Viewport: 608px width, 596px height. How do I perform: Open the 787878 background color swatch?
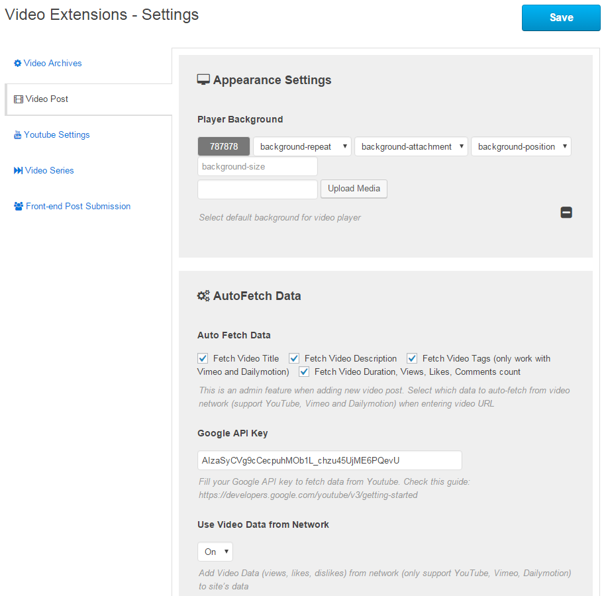pos(224,146)
